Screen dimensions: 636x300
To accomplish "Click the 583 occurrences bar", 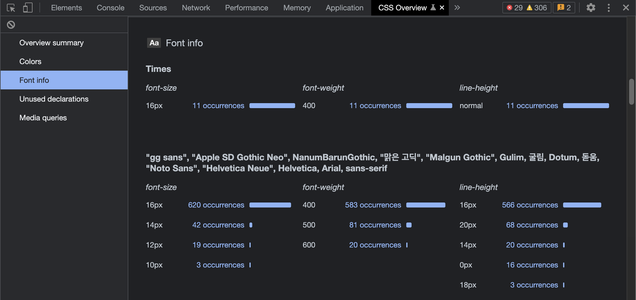I will (426, 205).
